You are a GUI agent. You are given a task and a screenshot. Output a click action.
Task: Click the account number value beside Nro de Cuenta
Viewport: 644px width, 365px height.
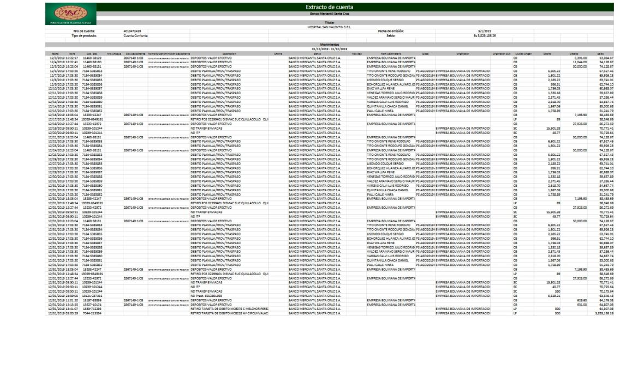pos(132,31)
